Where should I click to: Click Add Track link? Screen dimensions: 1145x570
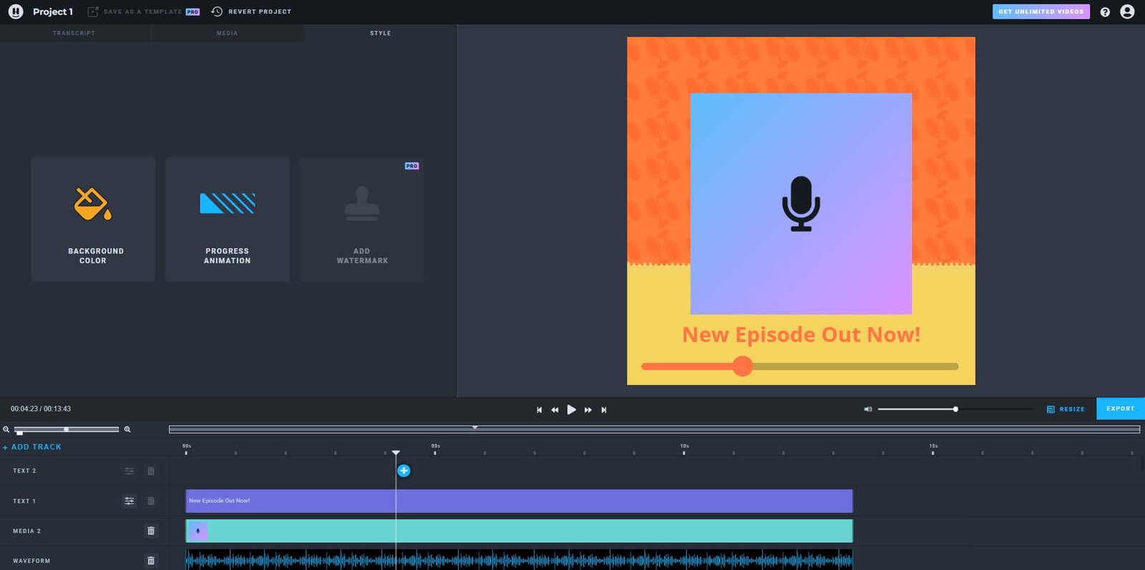tap(32, 447)
